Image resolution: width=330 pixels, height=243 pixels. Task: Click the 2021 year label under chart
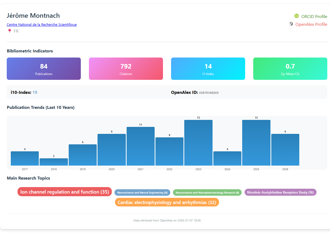coord(141,169)
